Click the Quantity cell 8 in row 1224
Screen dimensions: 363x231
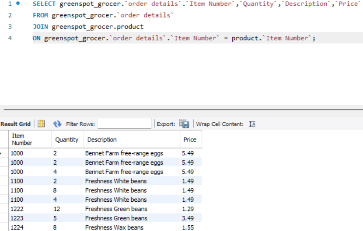pyautogui.click(x=67, y=228)
